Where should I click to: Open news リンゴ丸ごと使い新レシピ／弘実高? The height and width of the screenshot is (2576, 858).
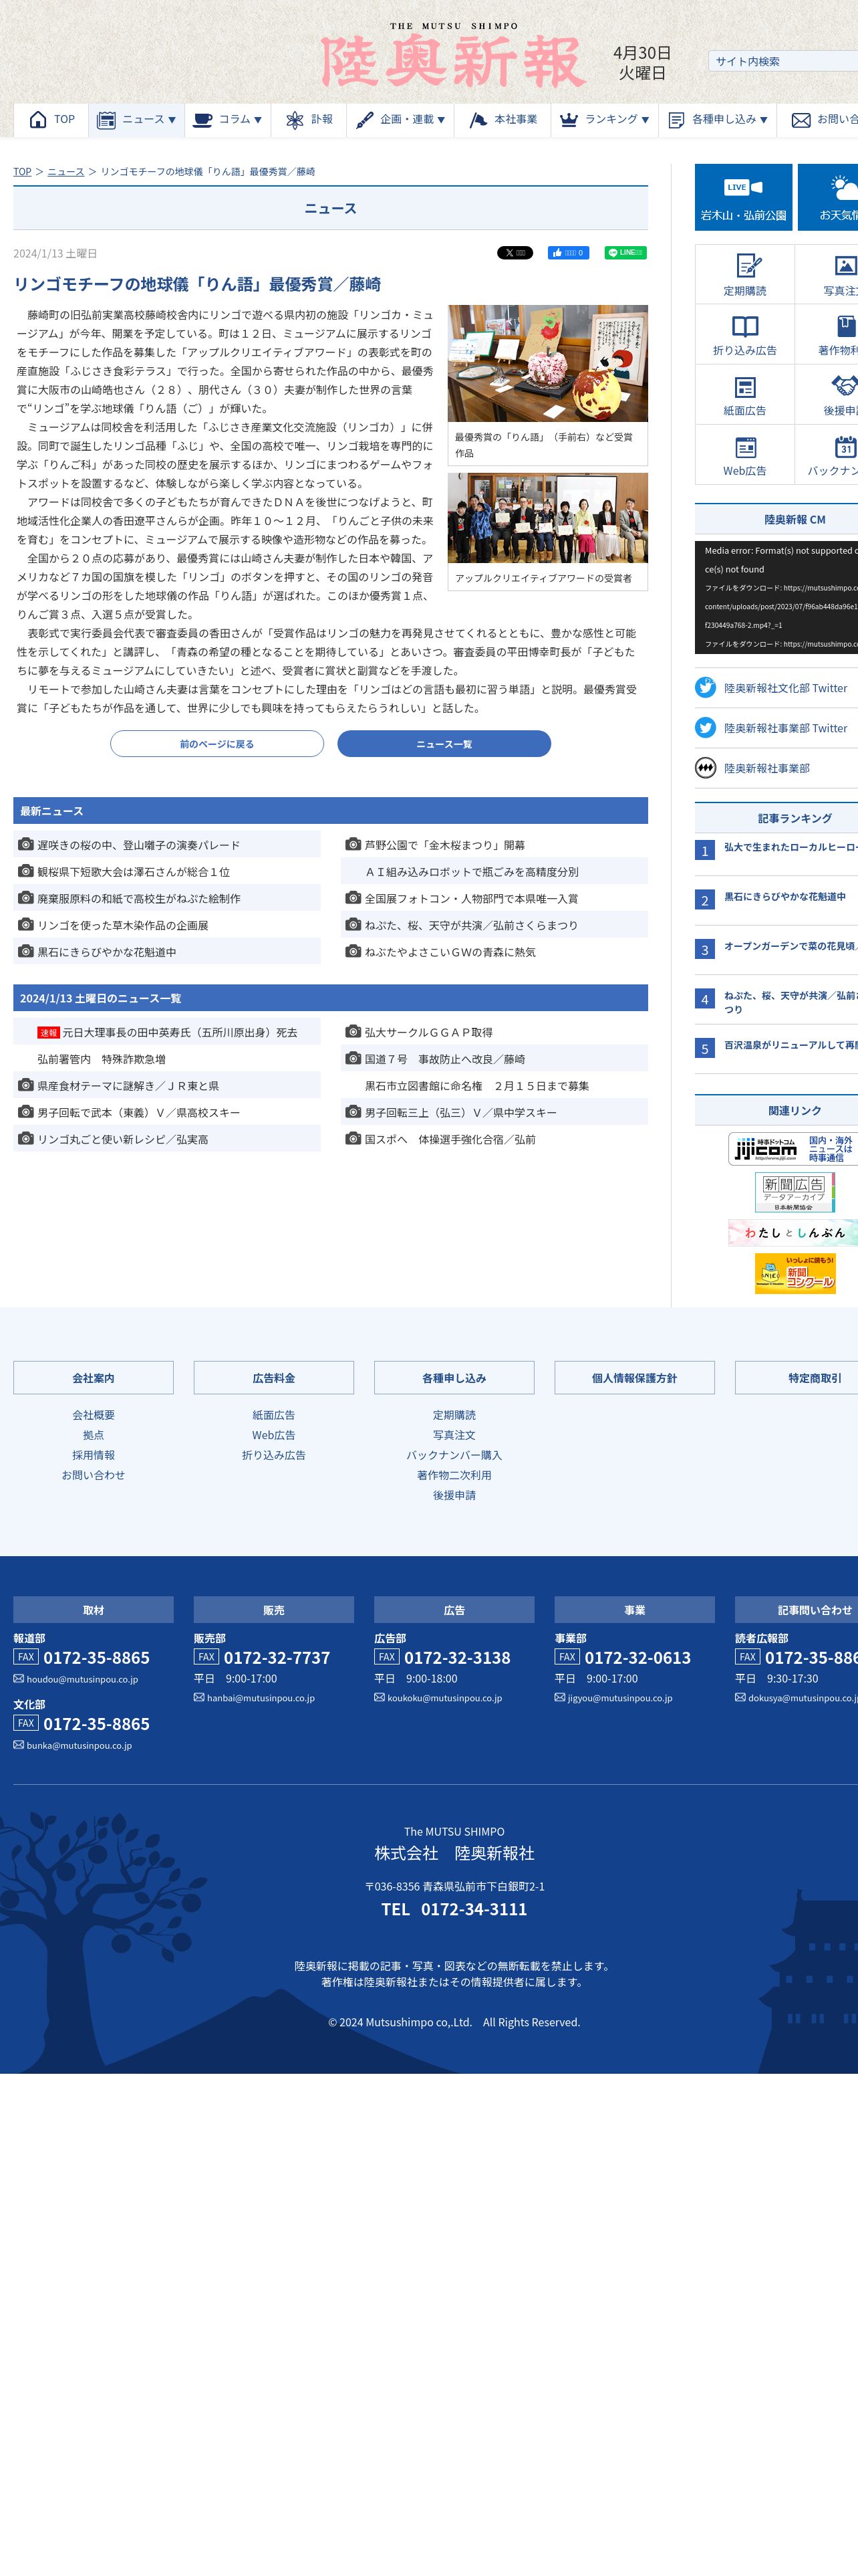pos(123,1139)
